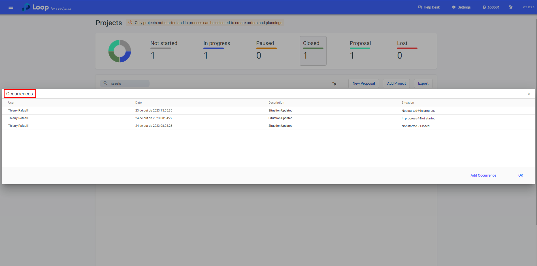Click the project status donut chart
The image size is (537, 266).
tap(120, 51)
